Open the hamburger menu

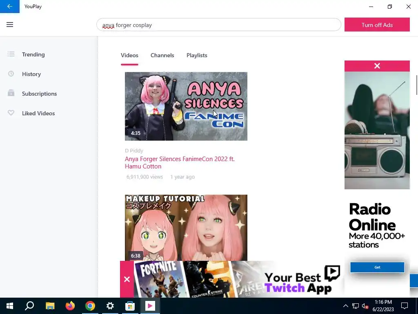pyautogui.click(x=10, y=25)
